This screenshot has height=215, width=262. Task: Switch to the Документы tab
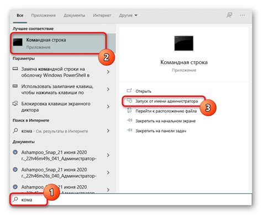click(x=74, y=15)
